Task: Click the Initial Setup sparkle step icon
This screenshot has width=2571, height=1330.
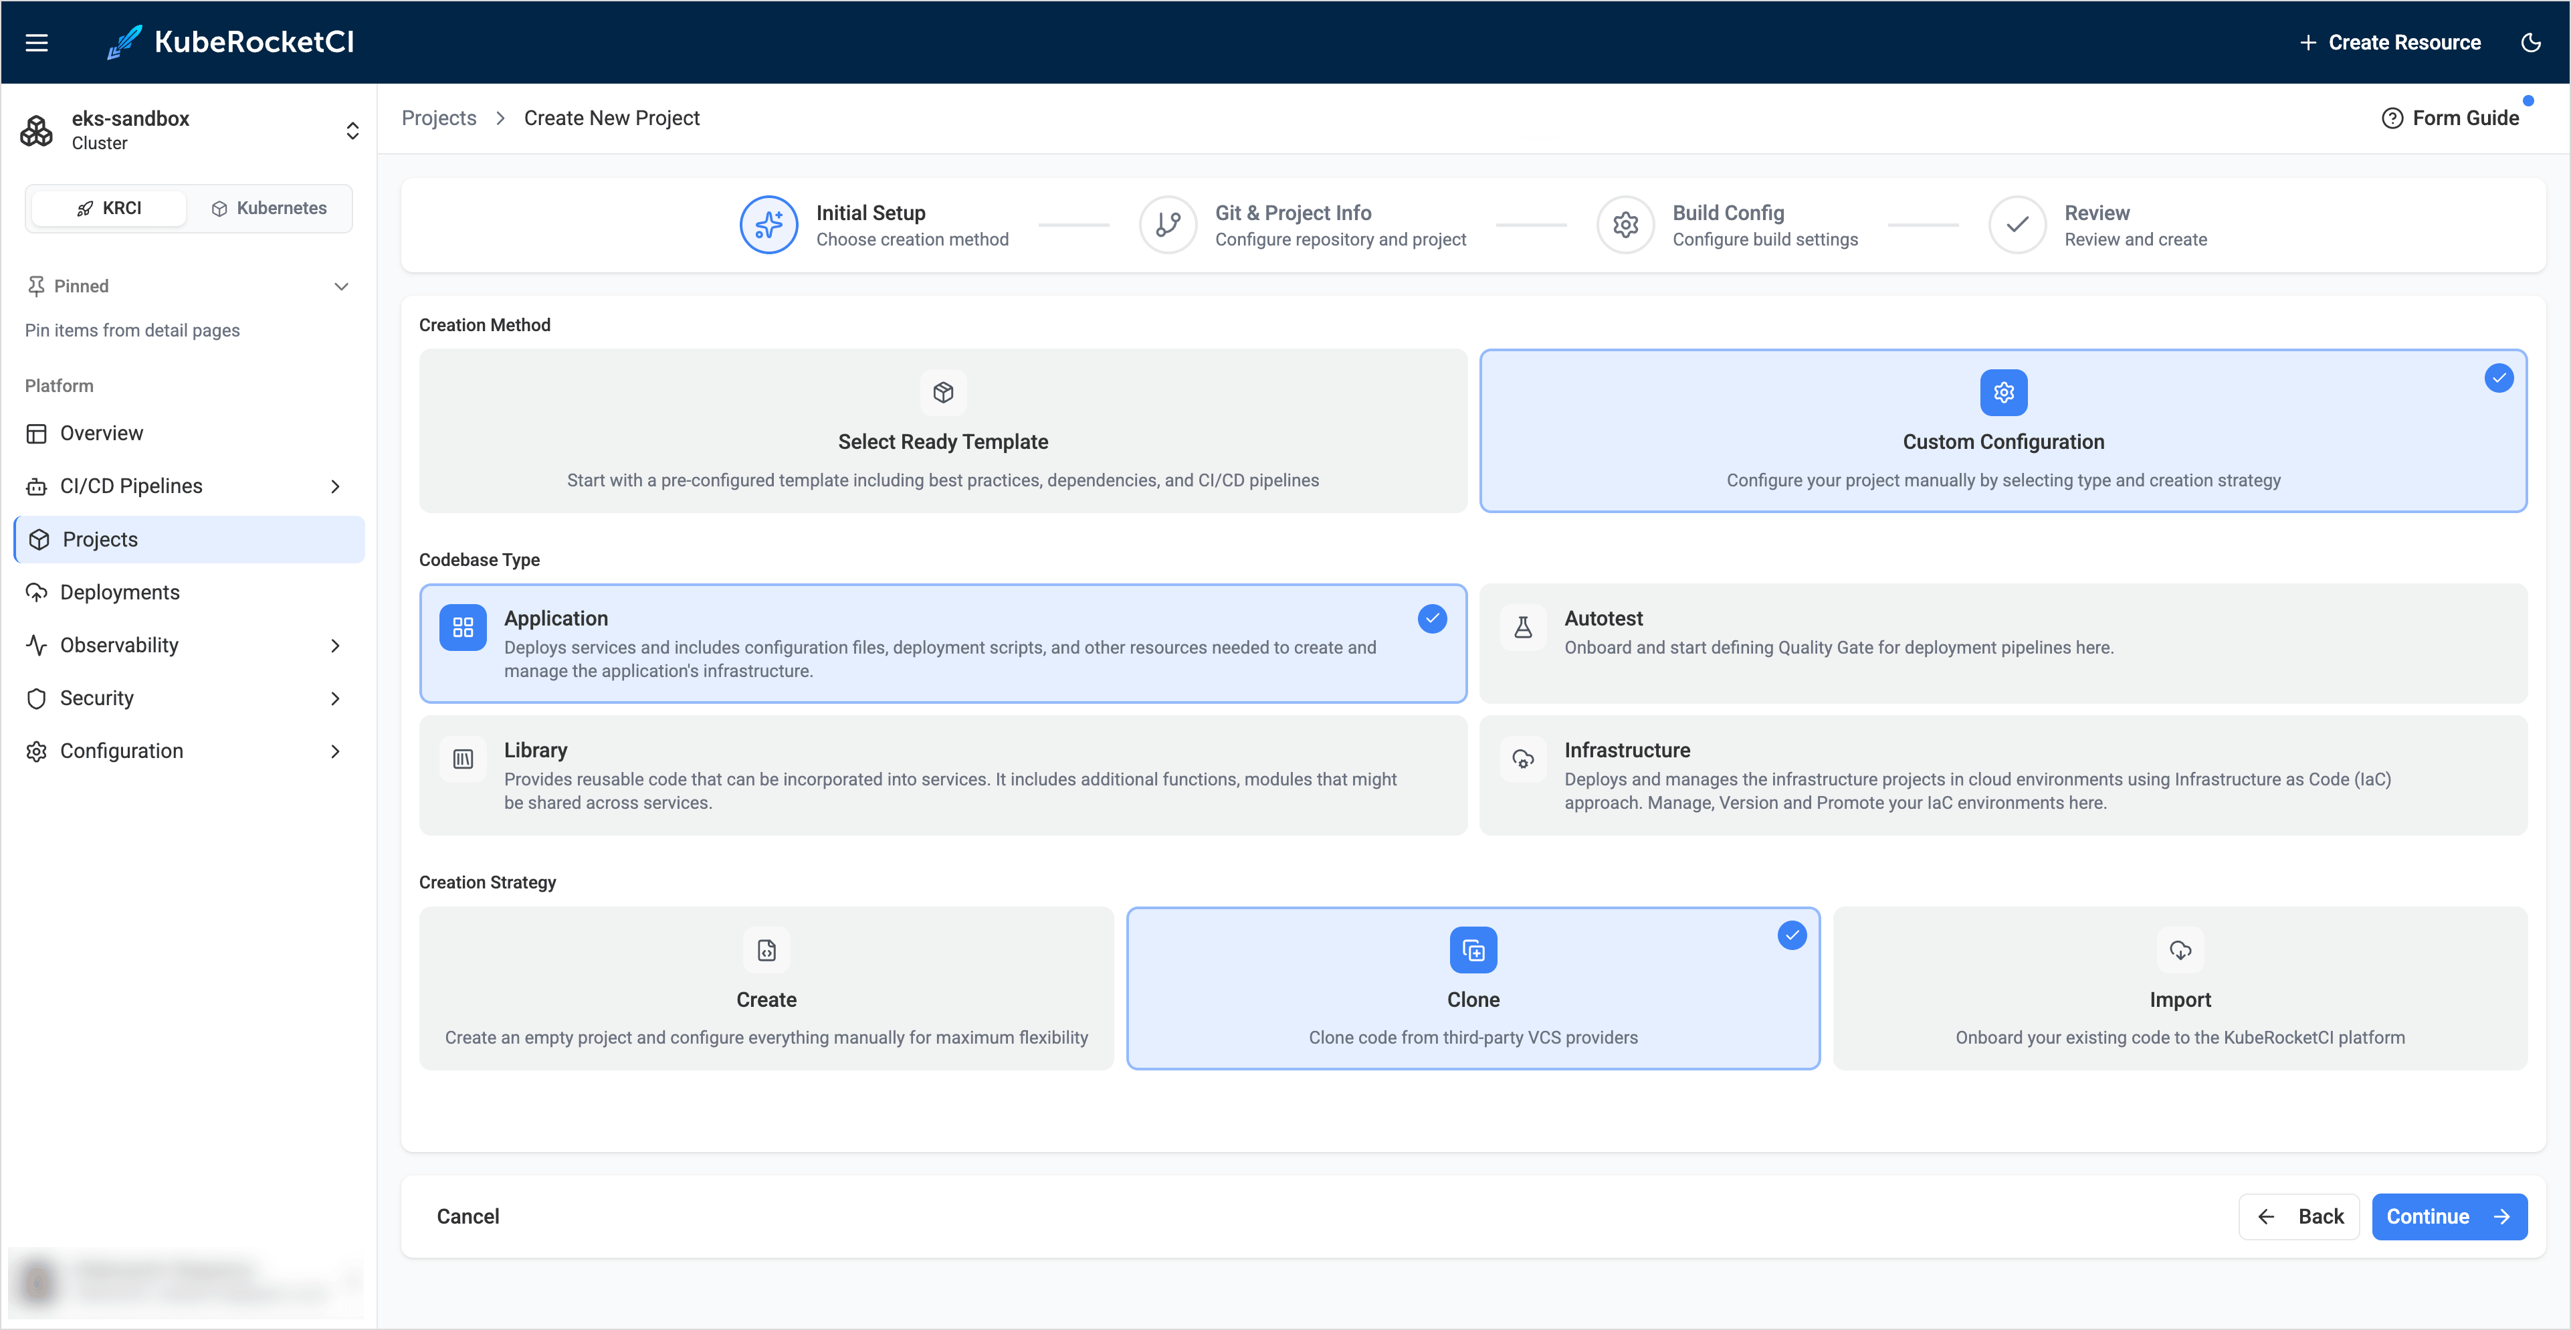Action: coord(768,225)
